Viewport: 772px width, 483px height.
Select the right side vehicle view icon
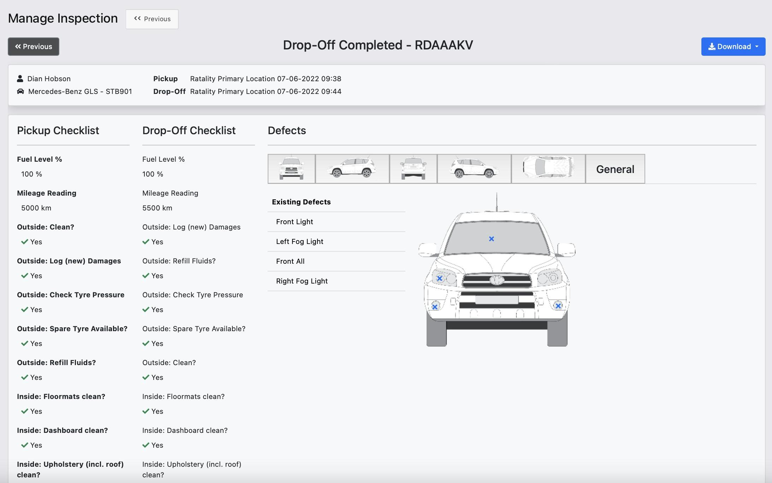(474, 168)
